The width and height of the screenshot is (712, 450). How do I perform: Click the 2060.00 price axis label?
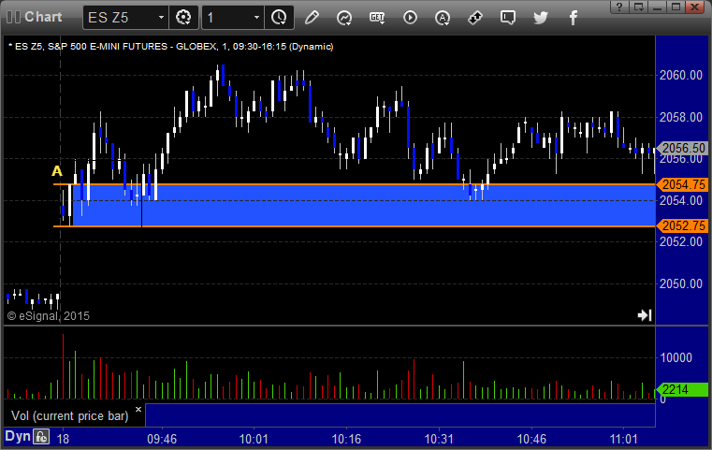pyautogui.click(x=681, y=75)
